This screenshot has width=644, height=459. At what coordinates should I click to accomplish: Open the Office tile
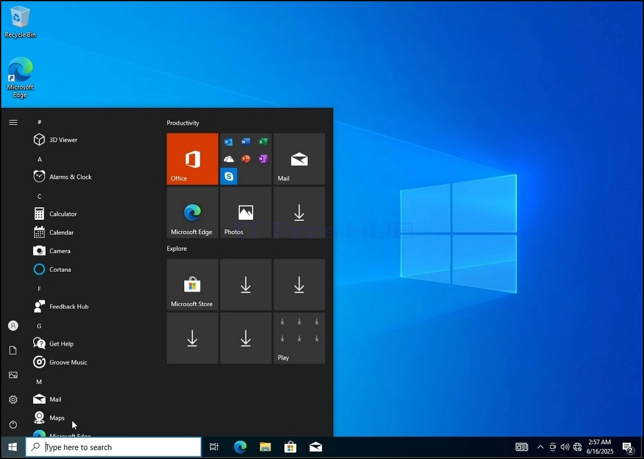point(192,159)
